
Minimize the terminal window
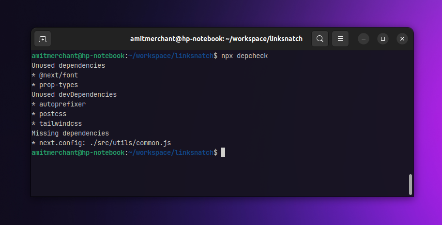click(364, 39)
